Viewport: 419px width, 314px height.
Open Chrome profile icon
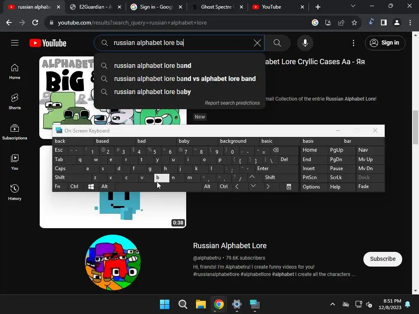point(397,23)
